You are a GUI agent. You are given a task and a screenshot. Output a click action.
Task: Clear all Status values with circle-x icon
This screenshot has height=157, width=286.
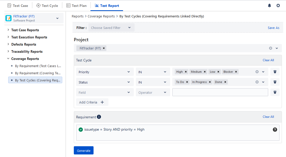click(257, 82)
